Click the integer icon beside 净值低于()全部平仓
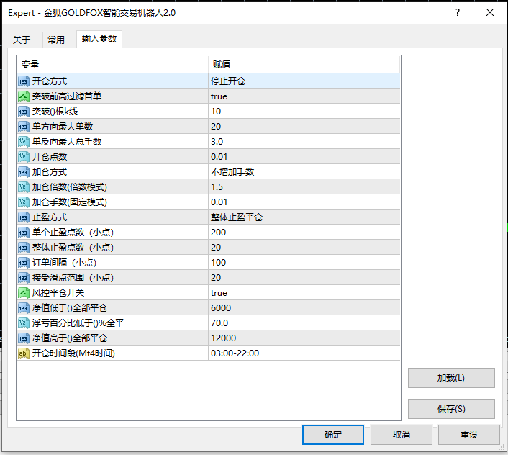Screen dimensions: 508x455 [x=24, y=308]
